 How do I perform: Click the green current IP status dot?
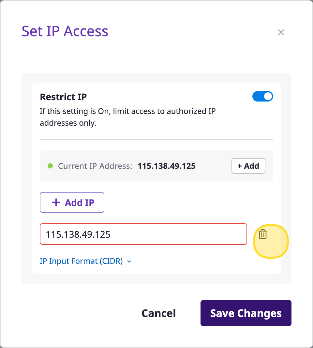coord(50,166)
